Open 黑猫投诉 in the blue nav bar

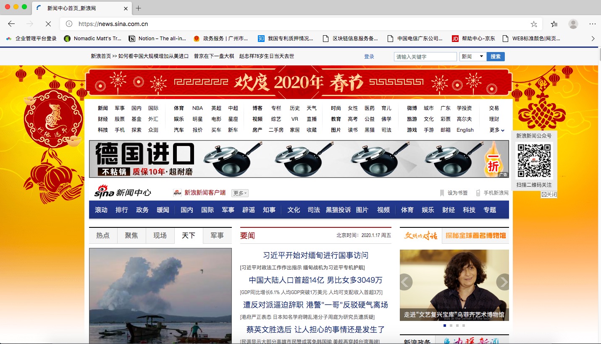coord(338,210)
